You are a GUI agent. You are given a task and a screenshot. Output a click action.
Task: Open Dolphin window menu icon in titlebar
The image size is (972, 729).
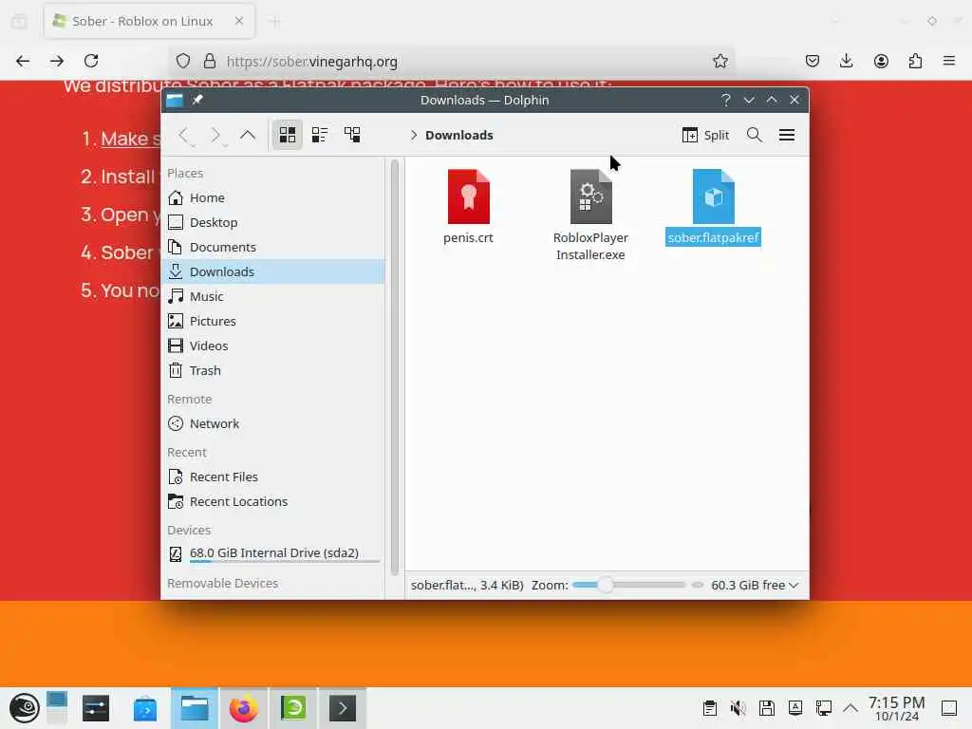pyautogui.click(x=175, y=100)
